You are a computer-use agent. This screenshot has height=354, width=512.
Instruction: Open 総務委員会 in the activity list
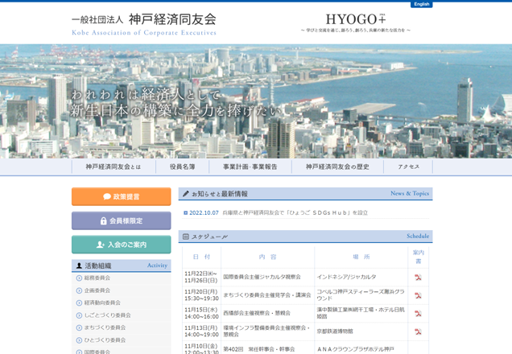point(97,278)
